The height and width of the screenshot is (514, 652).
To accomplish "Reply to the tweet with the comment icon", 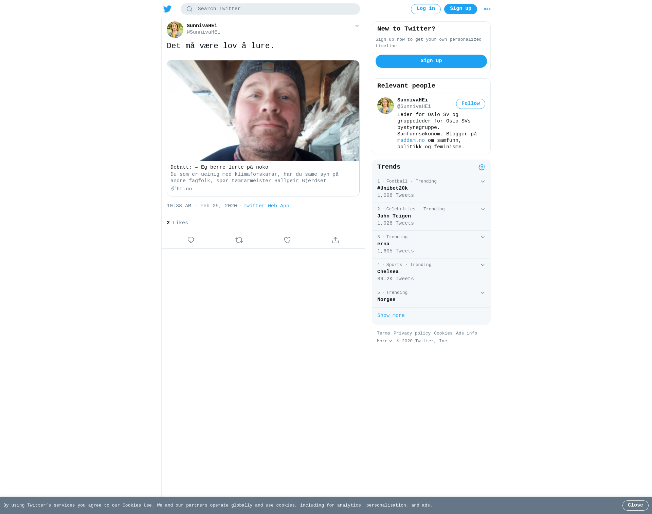I will pos(191,240).
